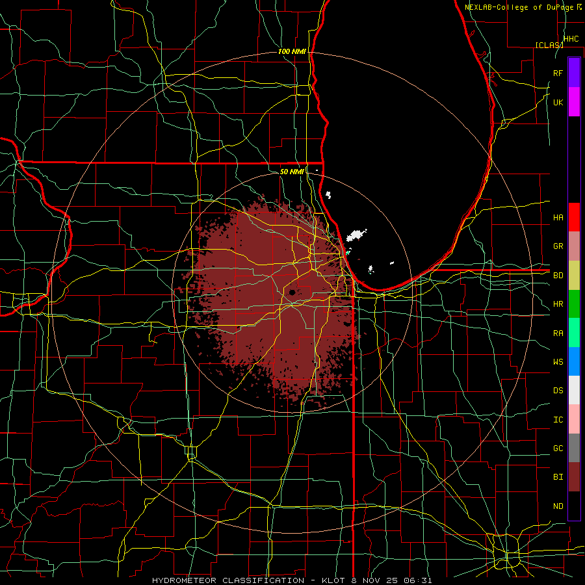Pick the HR green legend swatch
This screenshot has height=585, width=585.
574,304
